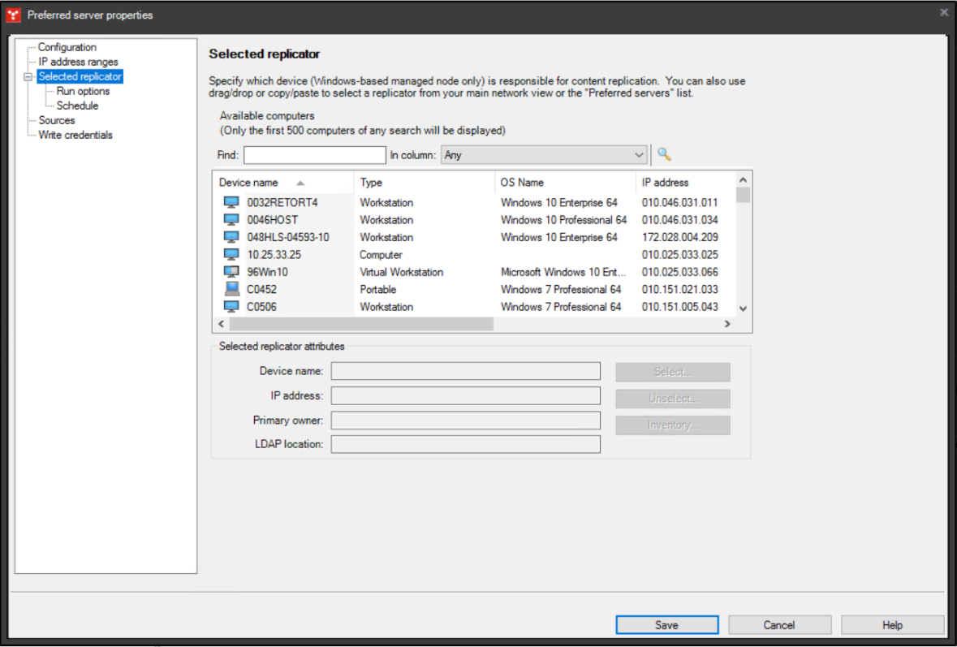Click the workstation icon beside 048HLS-04593-10
Screen dimensions: 957x647
(x=231, y=237)
